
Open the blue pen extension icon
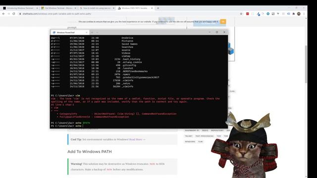point(259,14)
